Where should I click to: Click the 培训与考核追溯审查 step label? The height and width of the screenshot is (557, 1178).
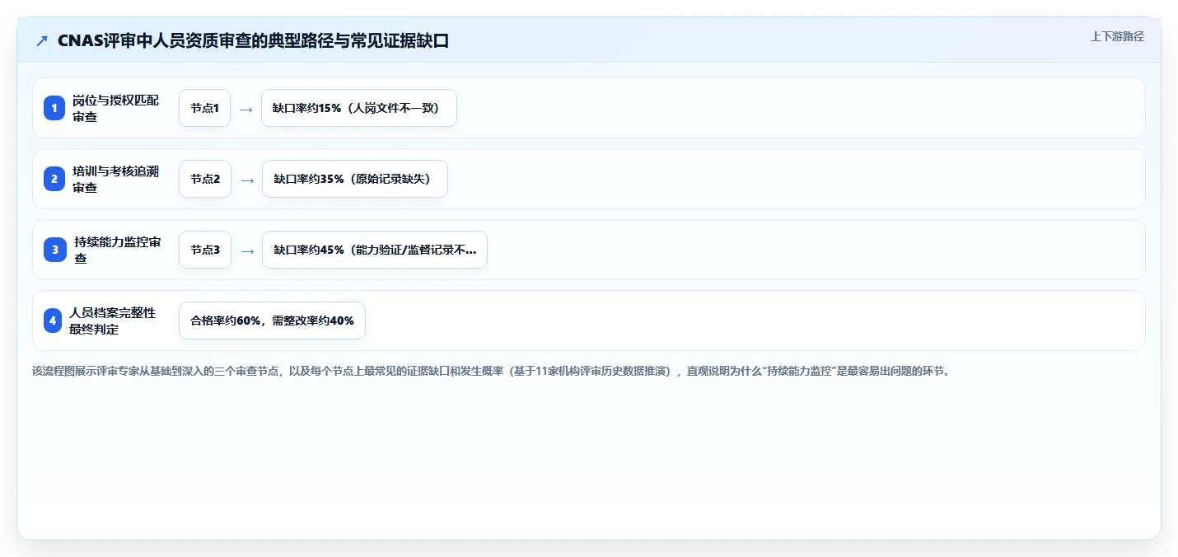click(x=115, y=179)
